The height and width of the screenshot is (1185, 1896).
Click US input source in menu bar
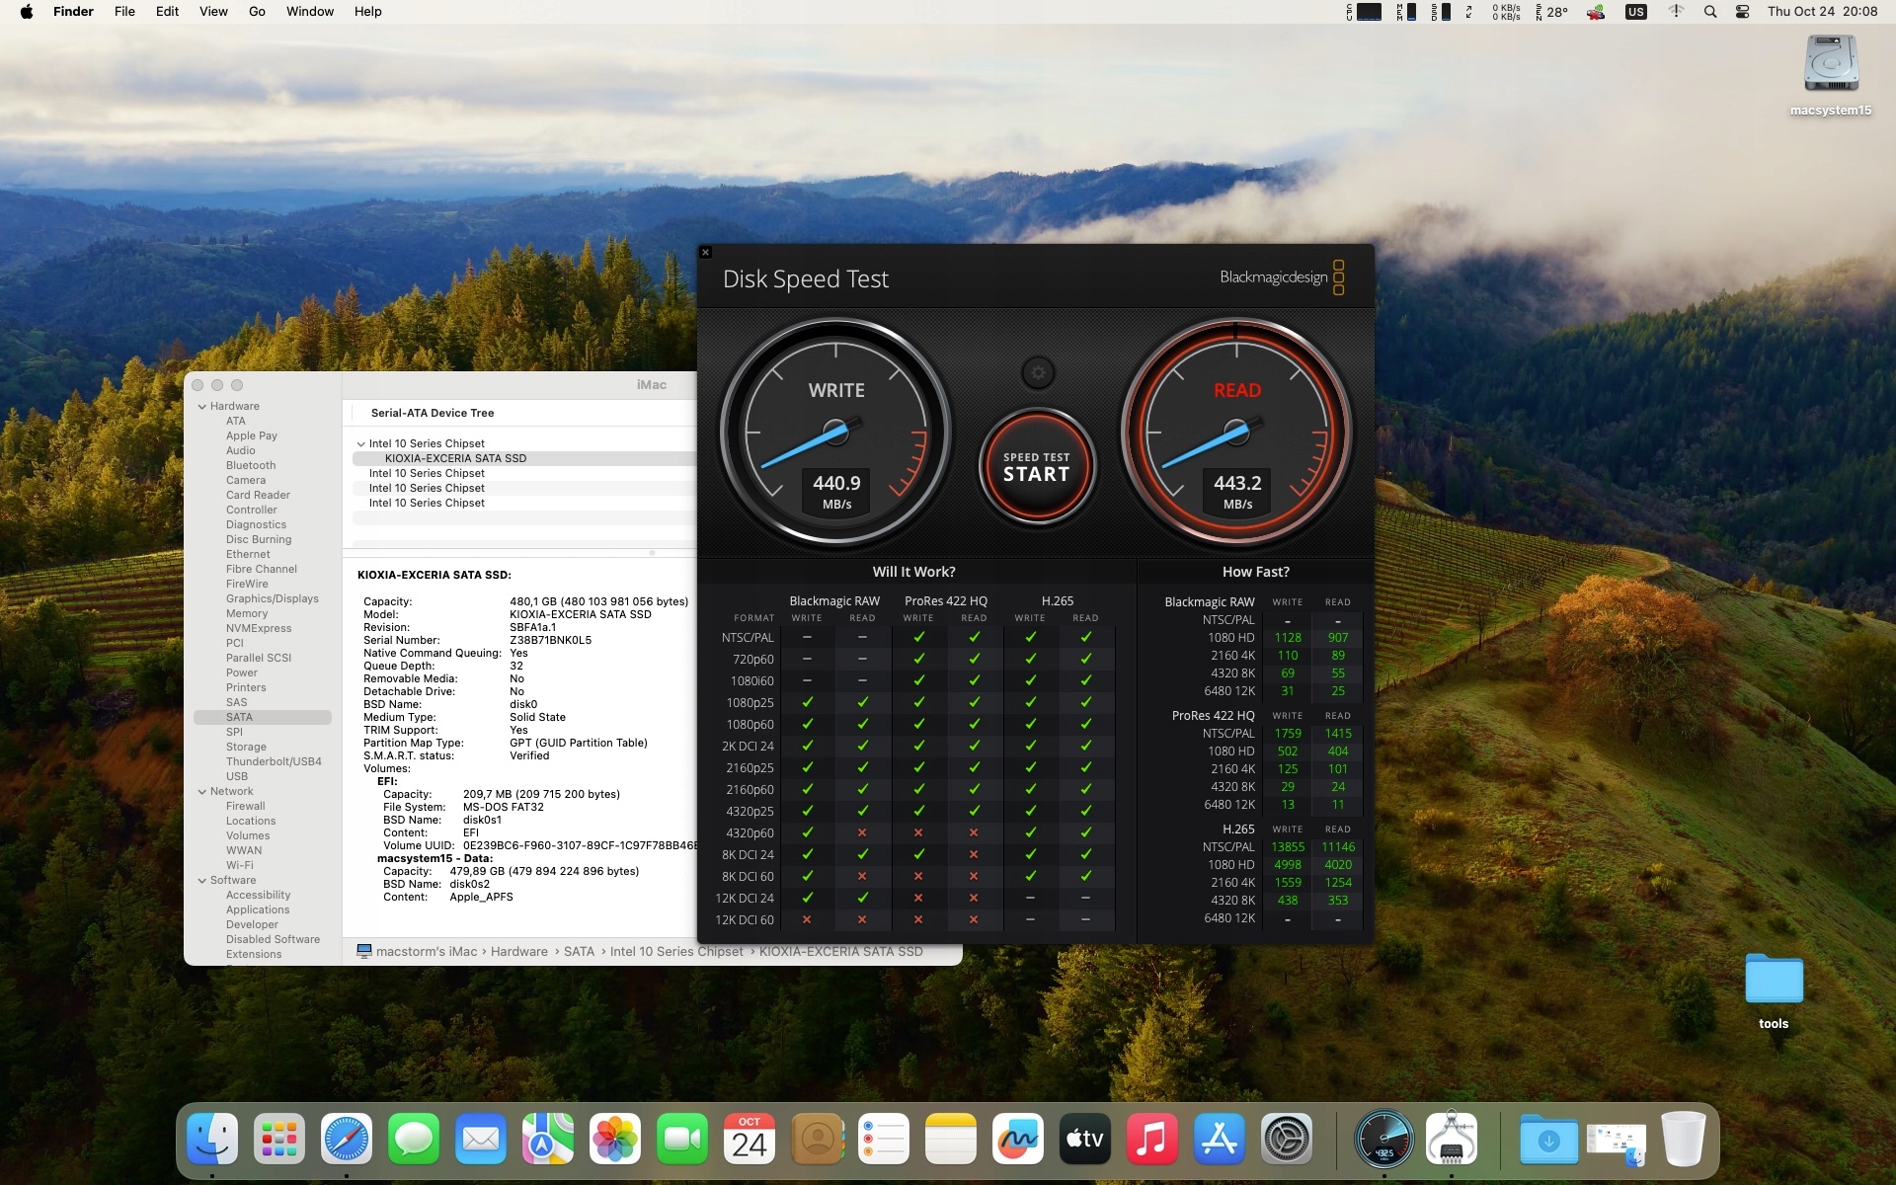point(1635,12)
